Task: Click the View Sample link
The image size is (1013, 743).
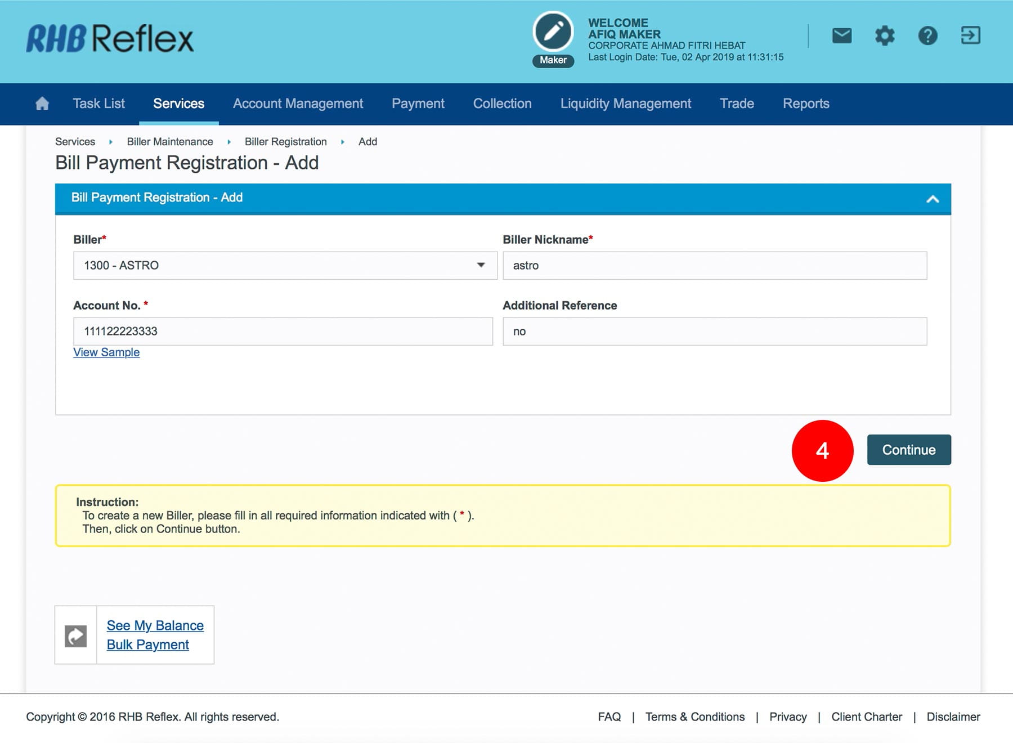Action: coord(106,352)
